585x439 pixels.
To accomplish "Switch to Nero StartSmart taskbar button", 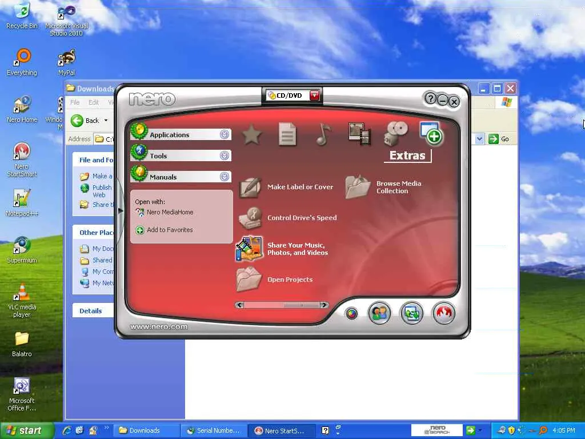I will (x=282, y=430).
